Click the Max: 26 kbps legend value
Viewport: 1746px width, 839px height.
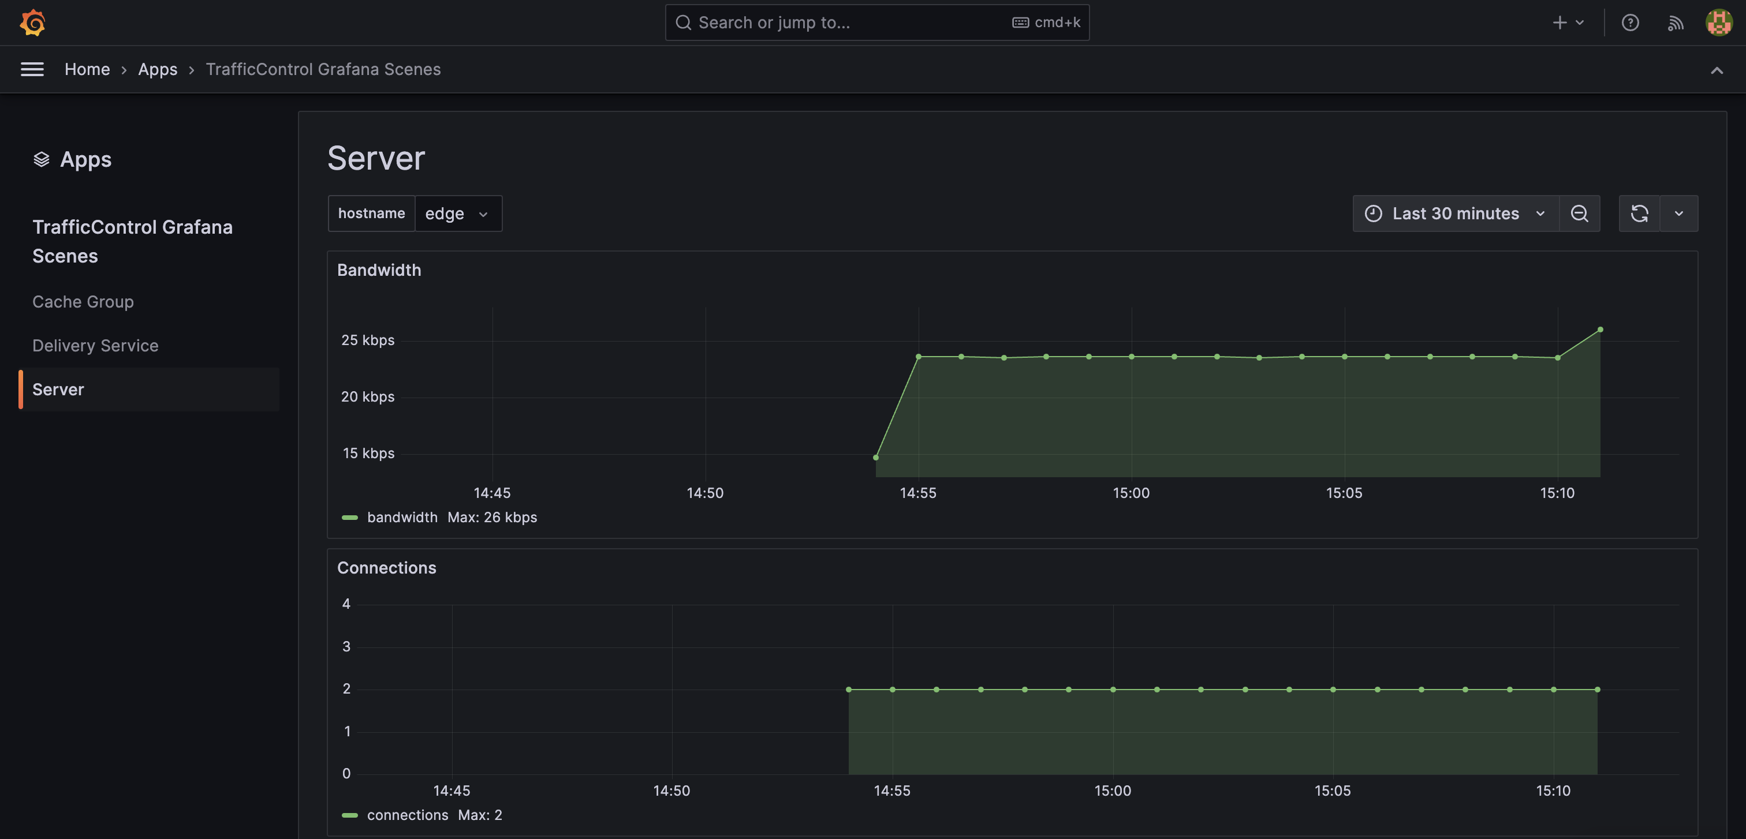click(492, 518)
